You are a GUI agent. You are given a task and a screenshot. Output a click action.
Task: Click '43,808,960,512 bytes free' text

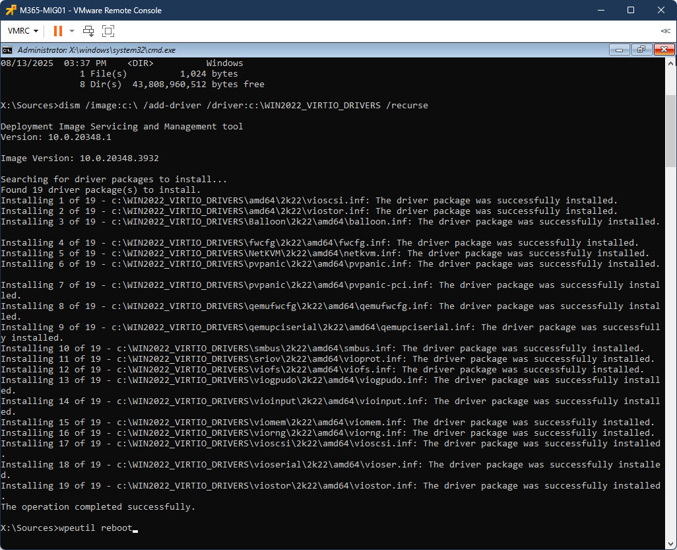[198, 85]
